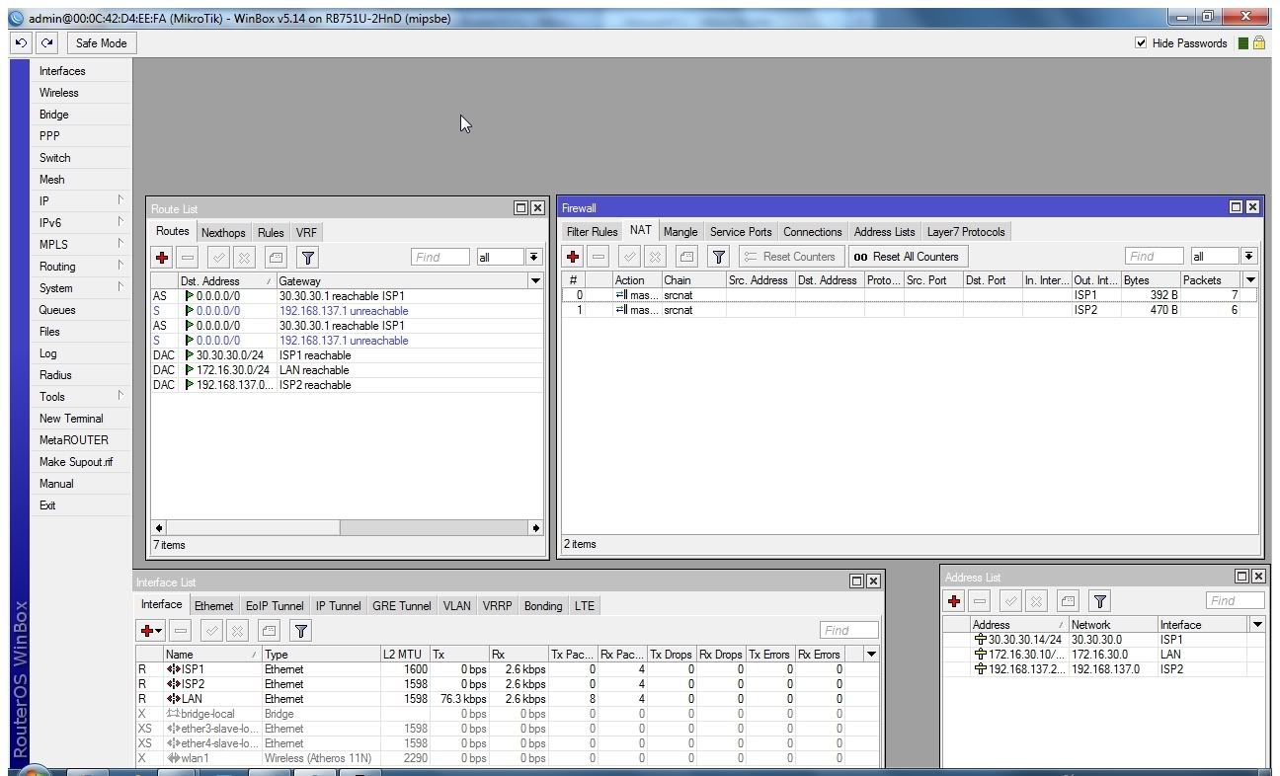1280x776 pixels.
Task: Click the undo arrow in WinBox toolbar
Action: tap(21, 43)
